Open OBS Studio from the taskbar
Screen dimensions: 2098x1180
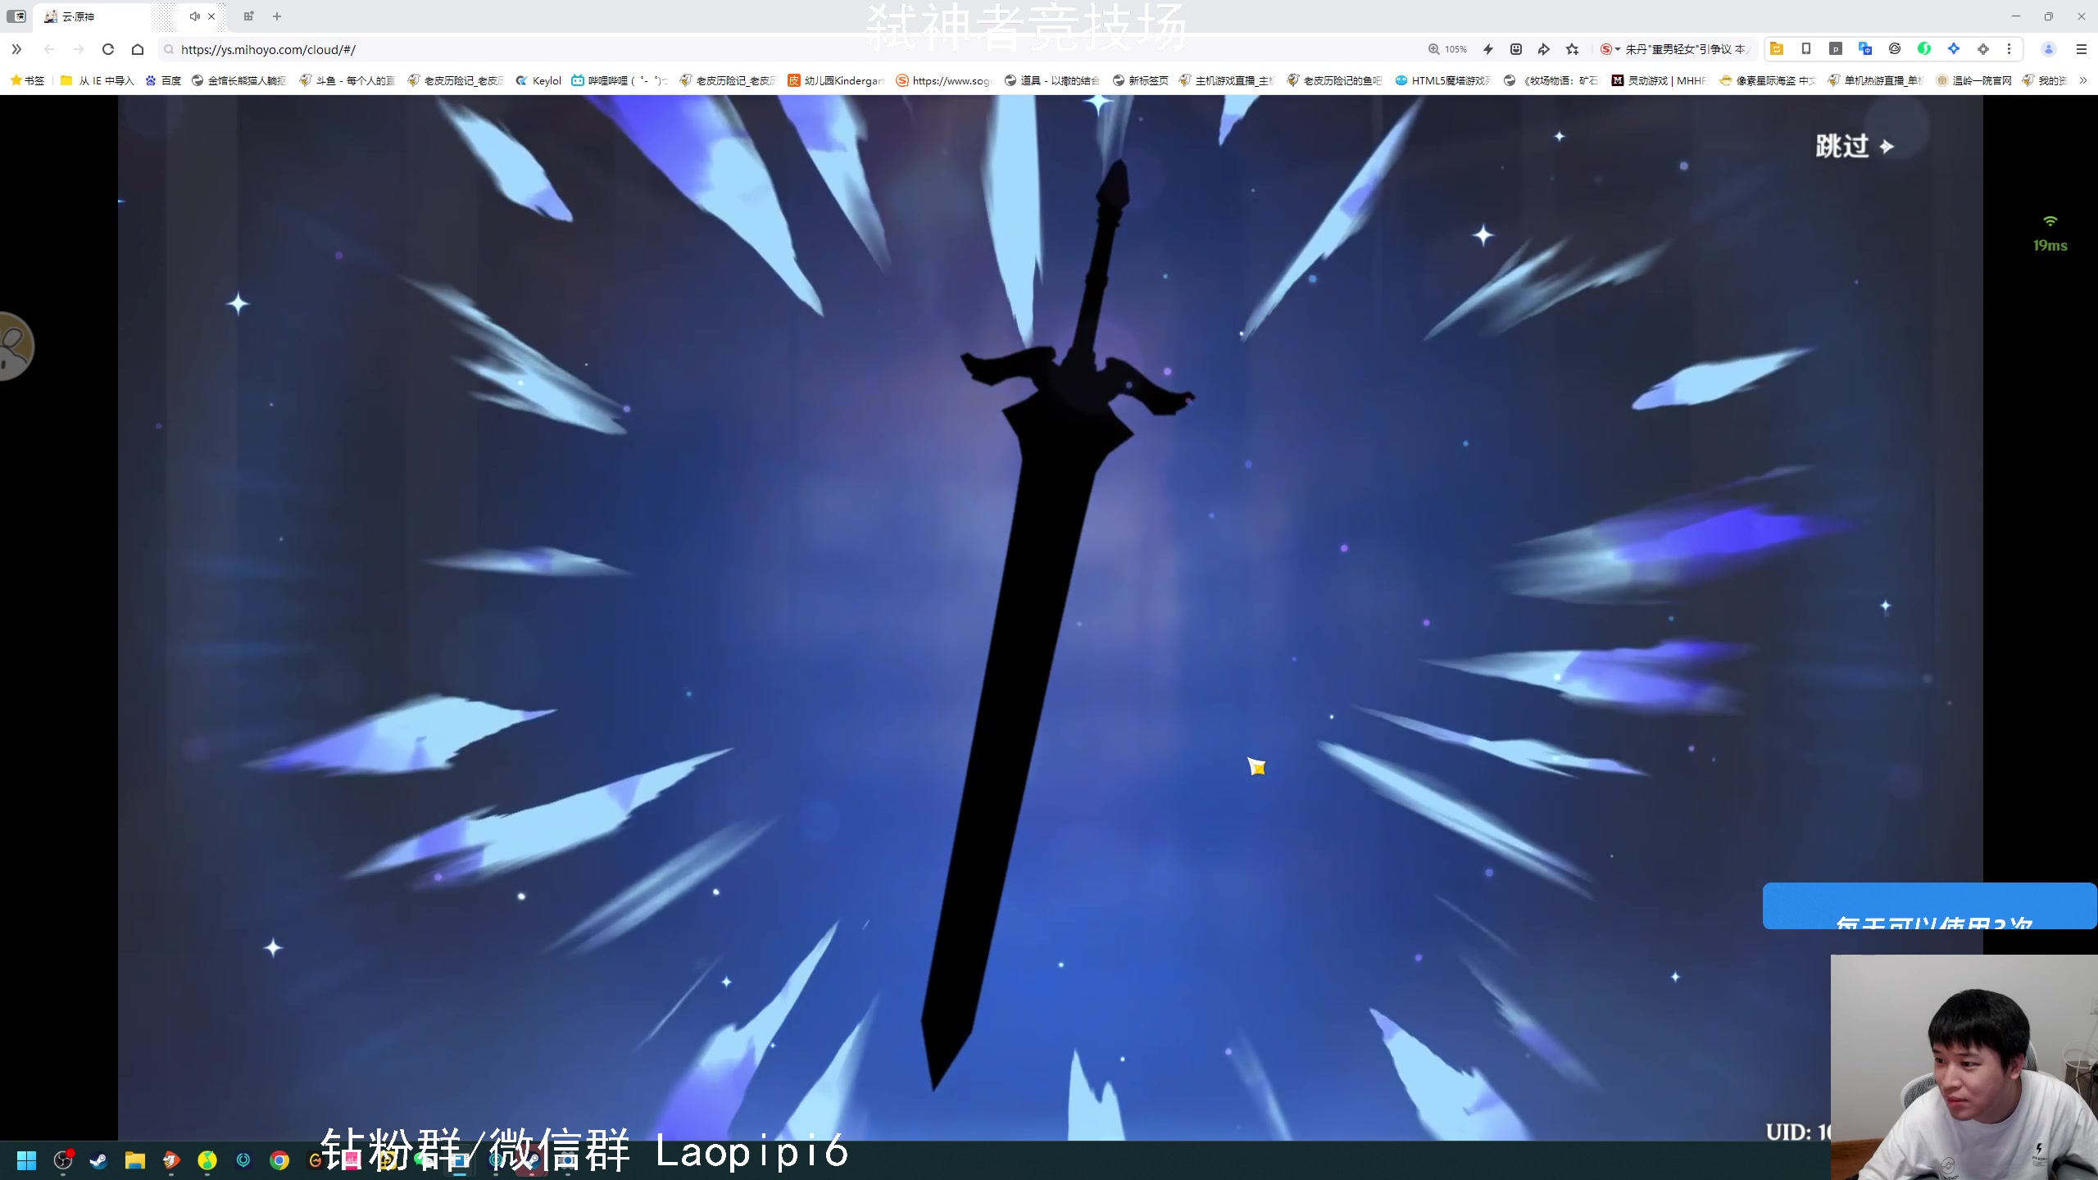coord(63,1160)
